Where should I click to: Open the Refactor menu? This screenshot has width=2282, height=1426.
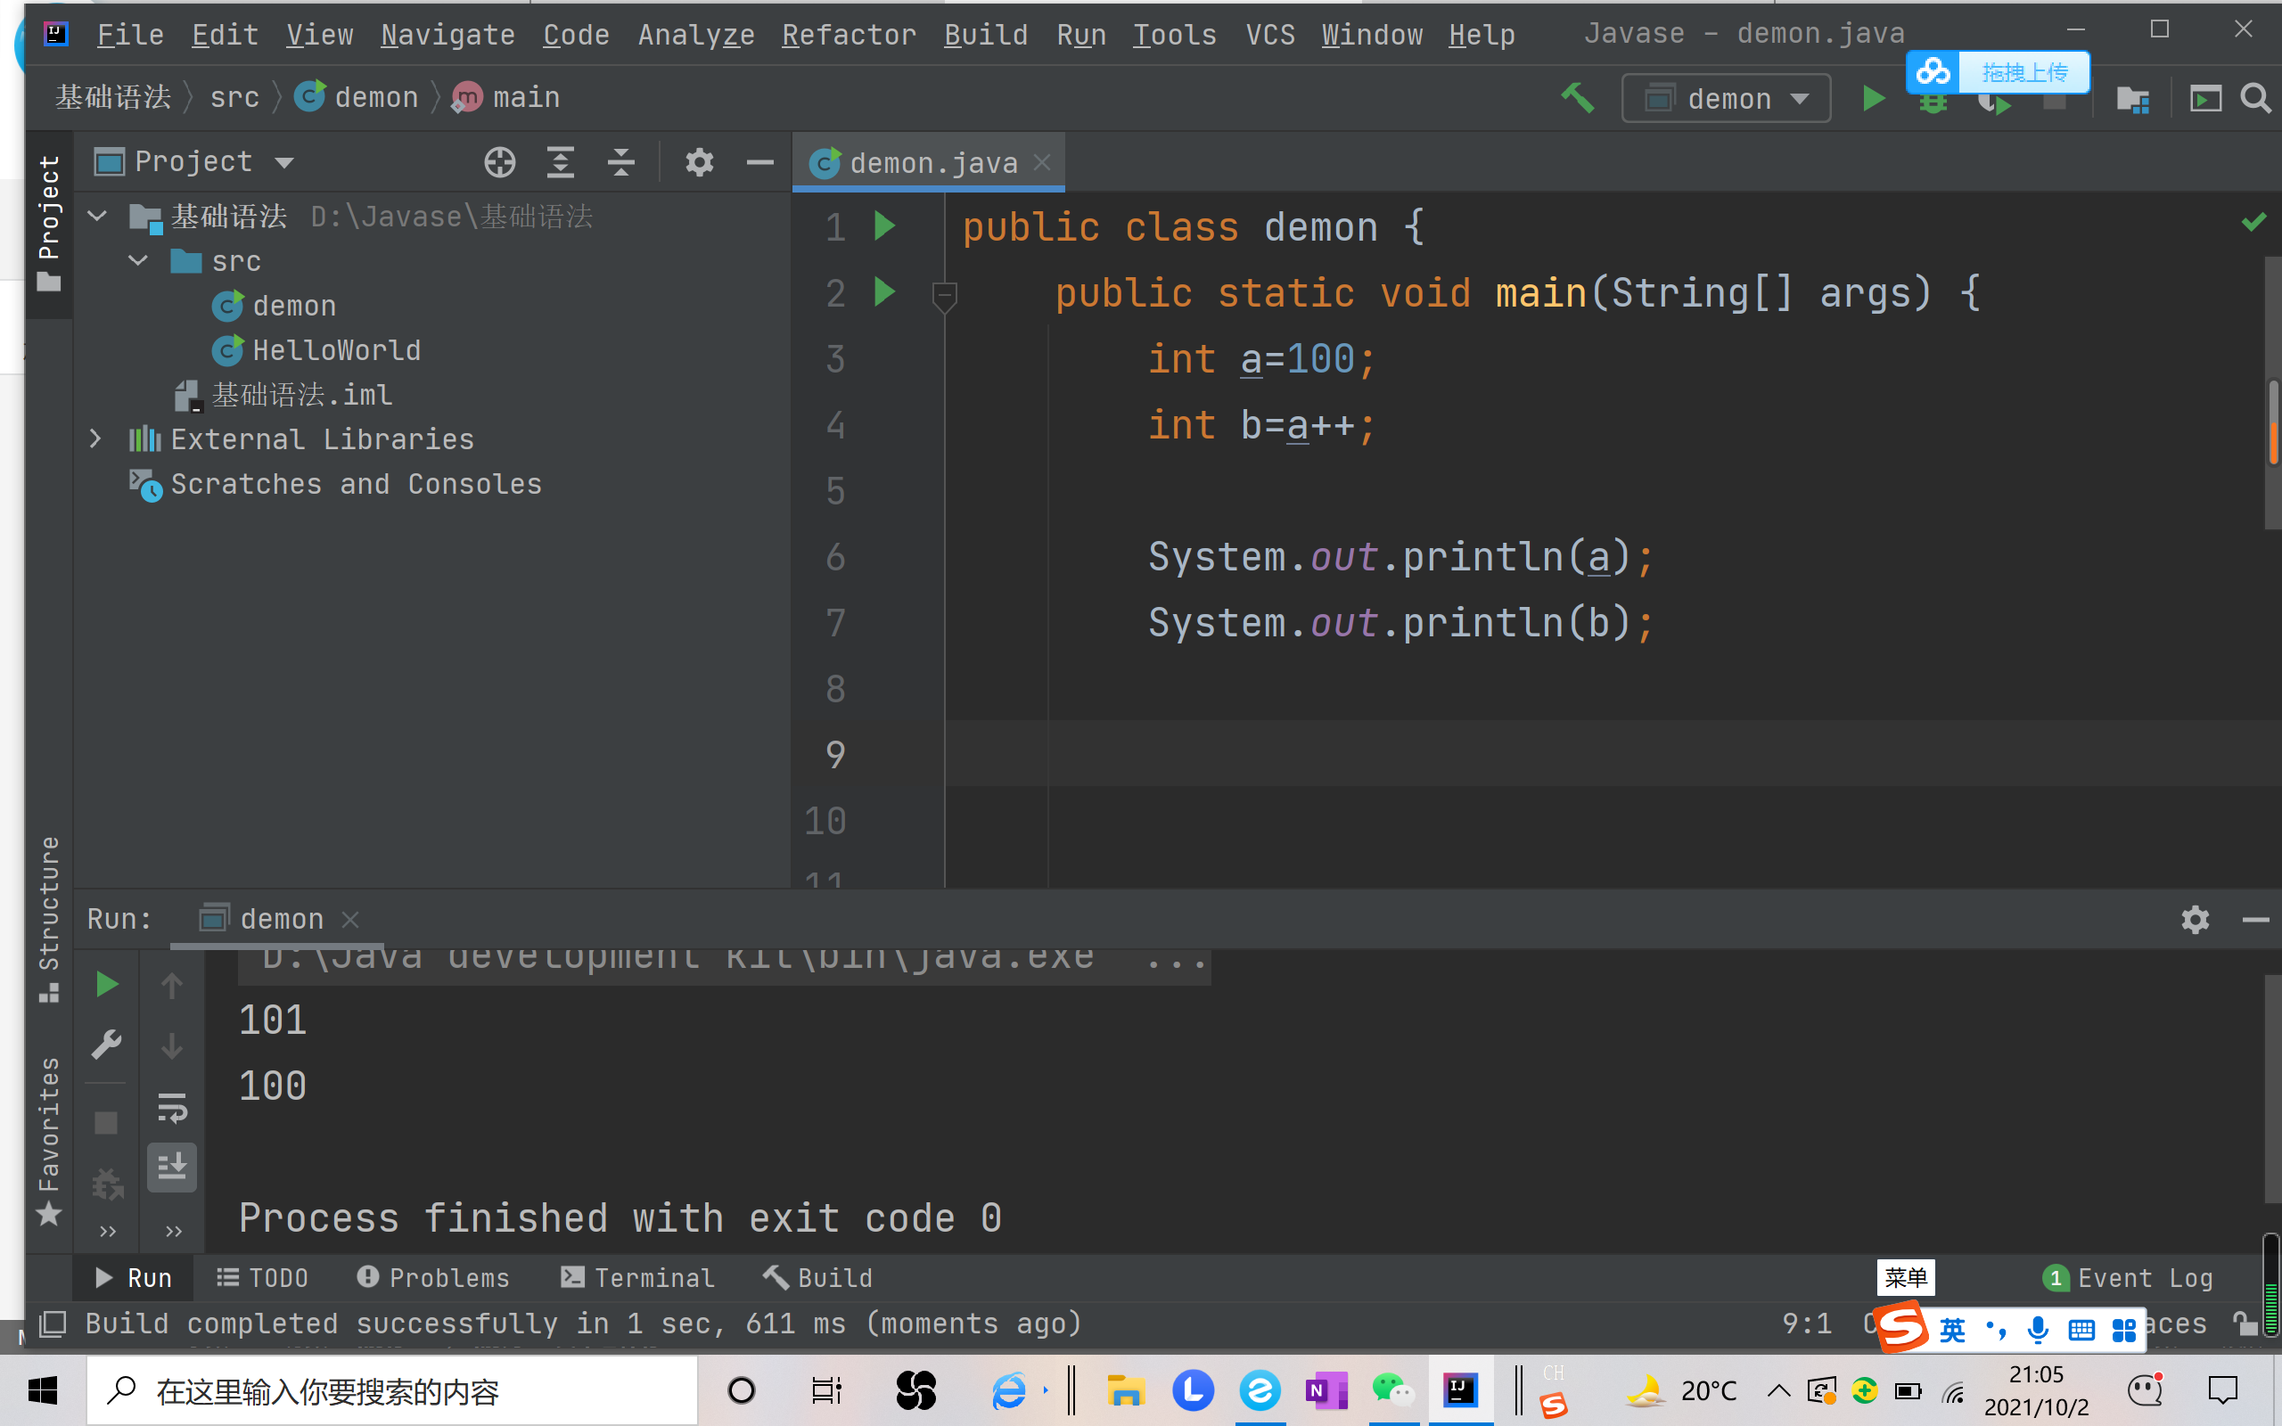848,35
